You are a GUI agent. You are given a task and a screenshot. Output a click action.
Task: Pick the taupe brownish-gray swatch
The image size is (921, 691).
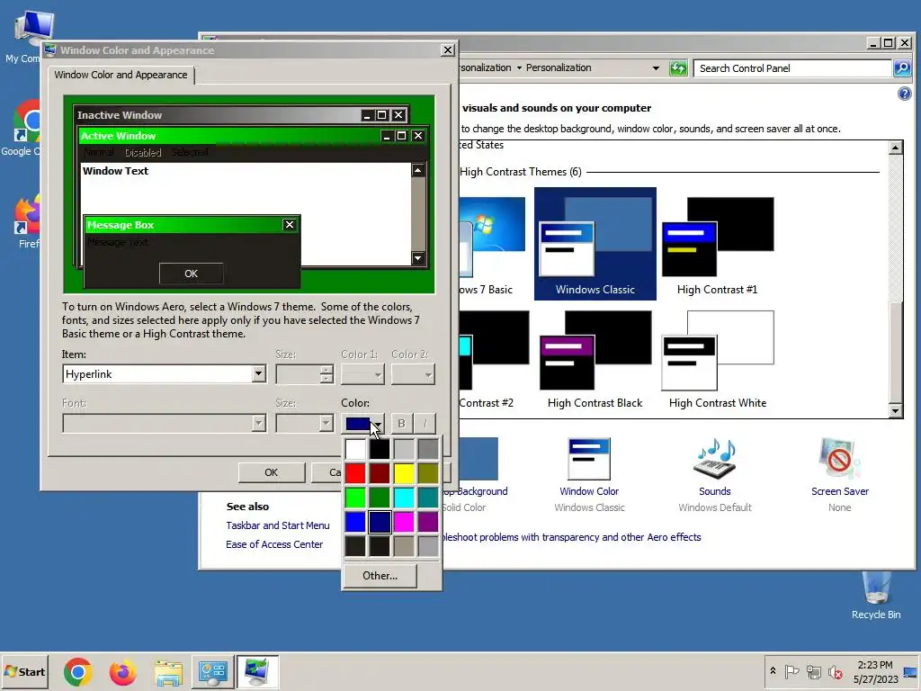[x=404, y=546]
